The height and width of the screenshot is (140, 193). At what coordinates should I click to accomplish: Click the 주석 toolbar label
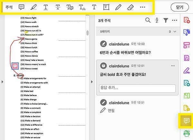9,7
